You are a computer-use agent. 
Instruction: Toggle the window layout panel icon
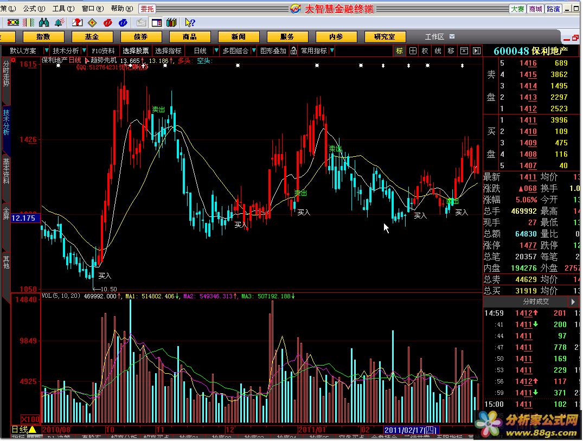click(157, 23)
